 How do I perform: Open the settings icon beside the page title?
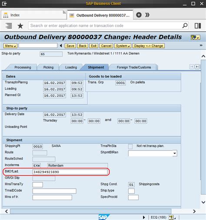pos(195,37)
